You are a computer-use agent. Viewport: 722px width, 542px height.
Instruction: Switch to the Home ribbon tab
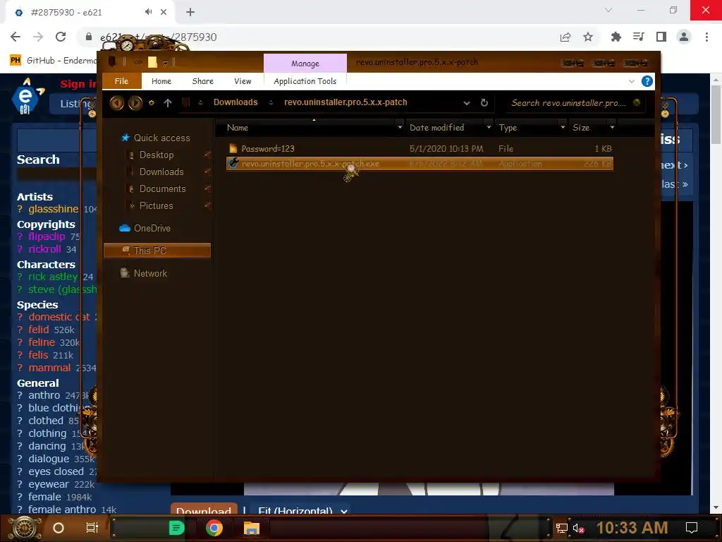click(x=161, y=81)
